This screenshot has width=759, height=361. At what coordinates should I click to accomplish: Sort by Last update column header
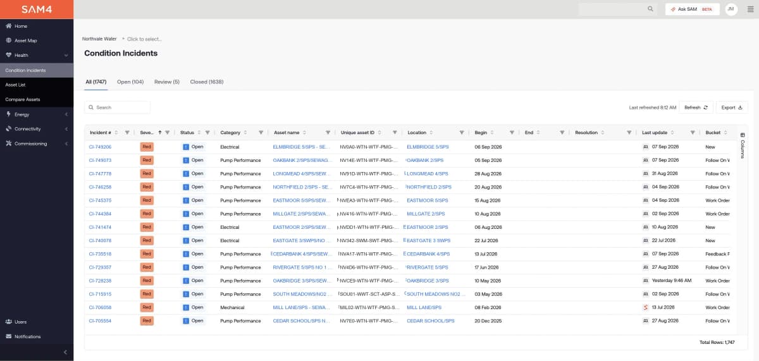coord(655,133)
